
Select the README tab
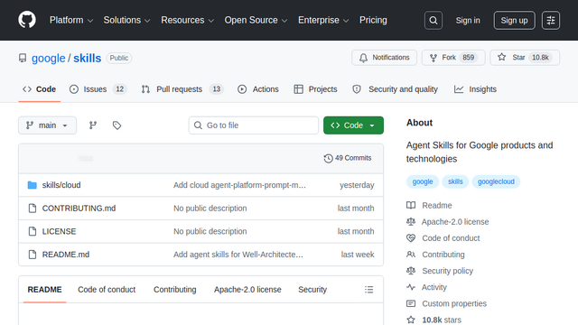(x=44, y=290)
